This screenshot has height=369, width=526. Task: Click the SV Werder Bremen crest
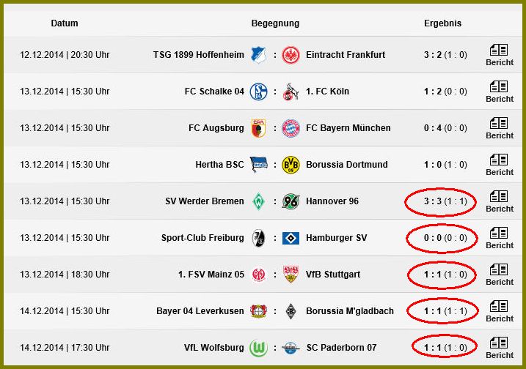259,201
